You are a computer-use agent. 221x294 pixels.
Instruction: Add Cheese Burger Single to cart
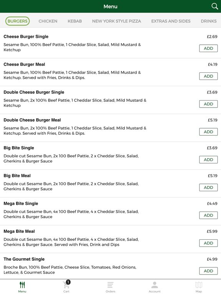[208, 48]
